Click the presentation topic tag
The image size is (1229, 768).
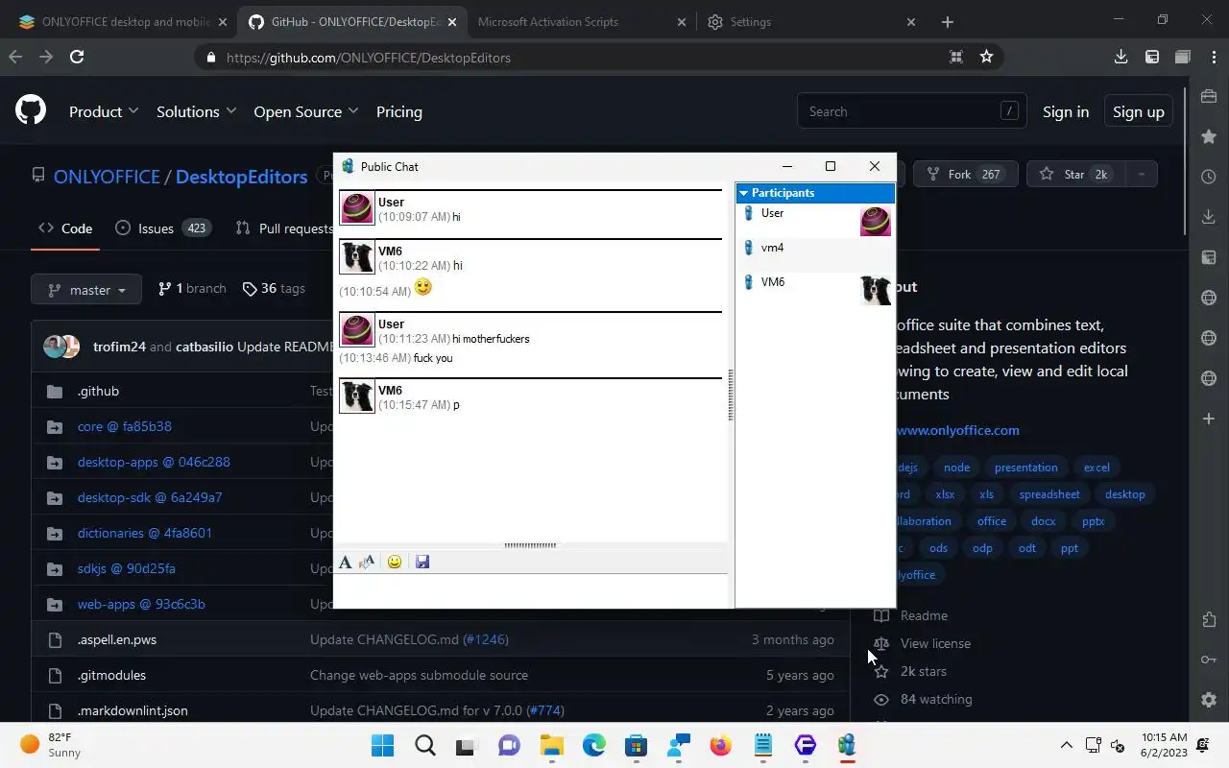pyautogui.click(x=1025, y=468)
